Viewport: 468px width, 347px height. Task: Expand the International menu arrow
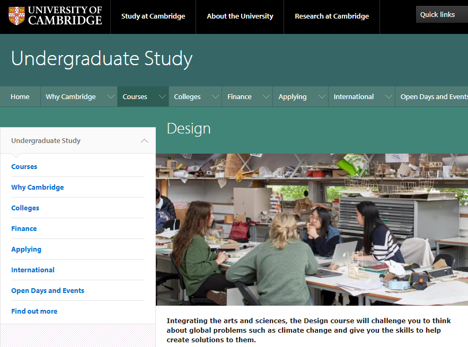pyautogui.click(x=388, y=97)
